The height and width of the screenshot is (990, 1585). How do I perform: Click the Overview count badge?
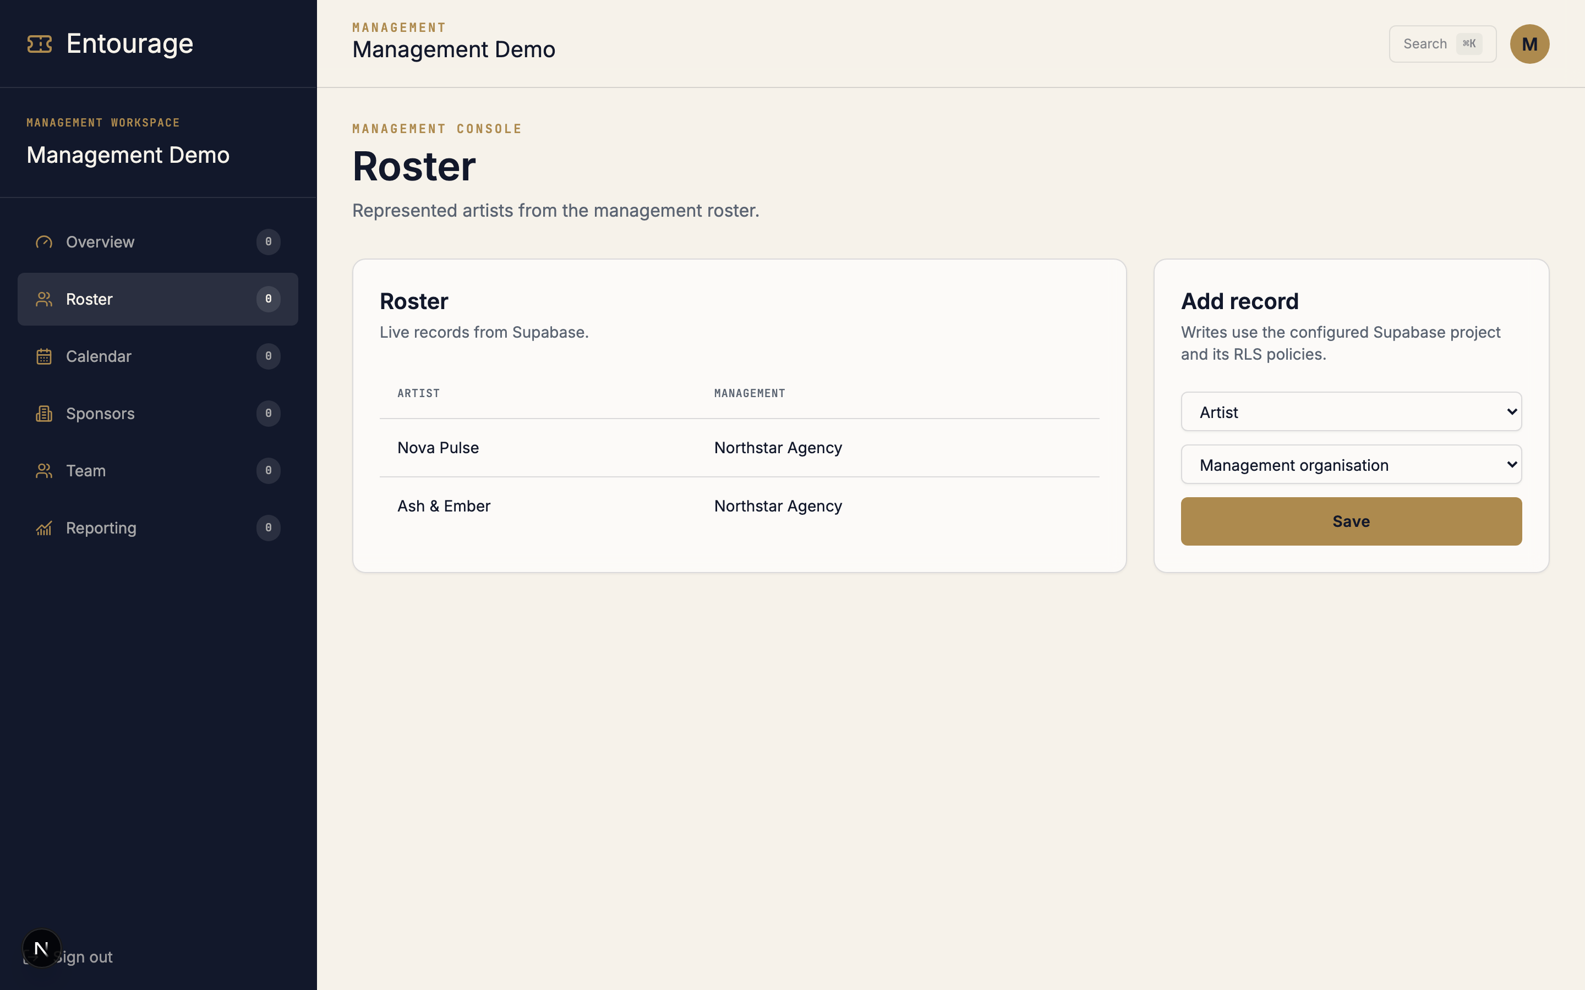(x=269, y=242)
